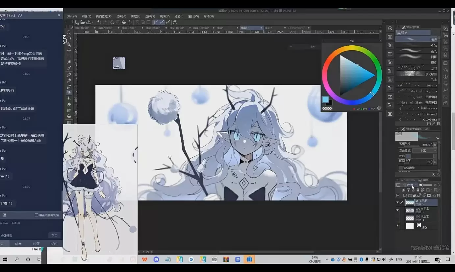Open the sub tool panel hamburger menu

398,27
